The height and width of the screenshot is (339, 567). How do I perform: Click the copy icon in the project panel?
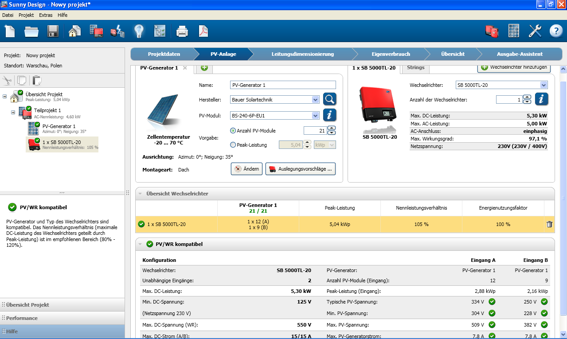coord(22,80)
